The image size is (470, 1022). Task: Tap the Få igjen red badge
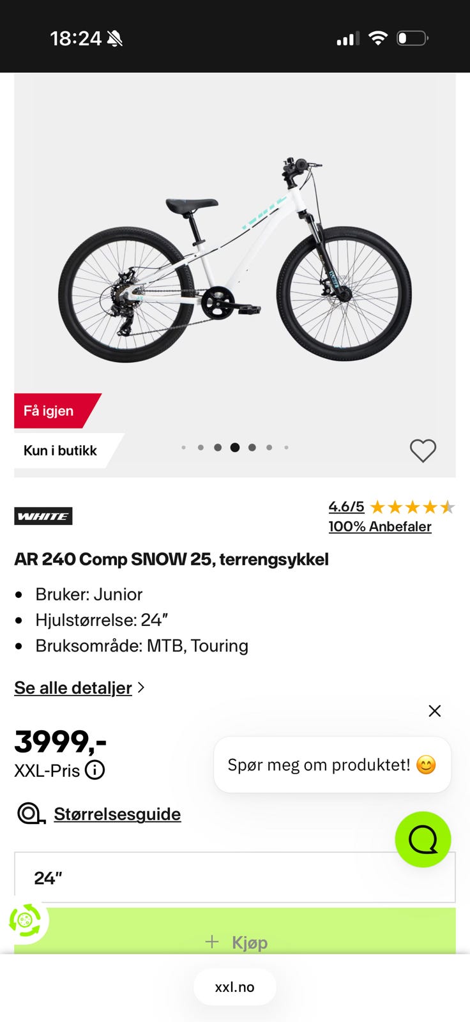coord(57,411)
